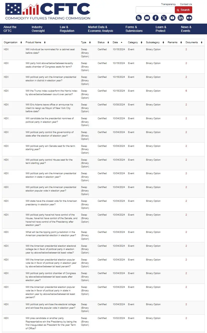This screenshot has height=333, width=207.
Task: Open the Contact Us link
Action: (x=186, y=4)
